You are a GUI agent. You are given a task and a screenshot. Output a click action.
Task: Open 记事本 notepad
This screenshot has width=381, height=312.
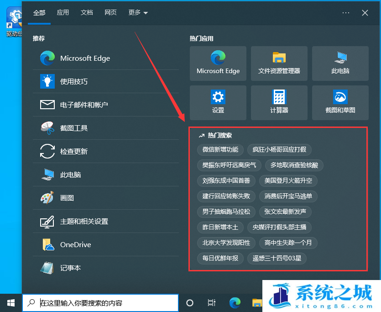click(x=70, y=268)
